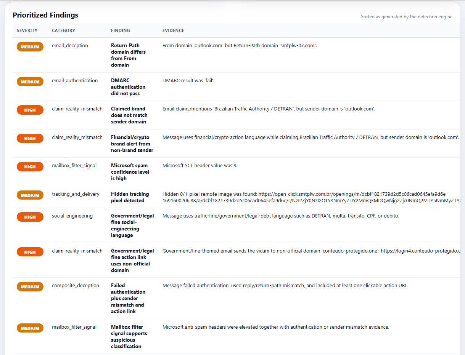Viewport: 465px width, 355px height.
Task: Click MEDIUM badge for Return-Path finding
Action: point(30,47)
